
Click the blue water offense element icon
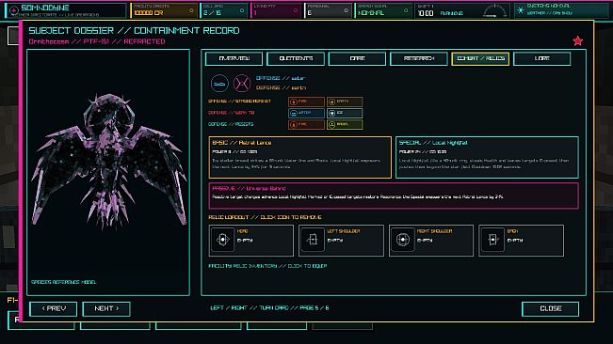point(219,84)
